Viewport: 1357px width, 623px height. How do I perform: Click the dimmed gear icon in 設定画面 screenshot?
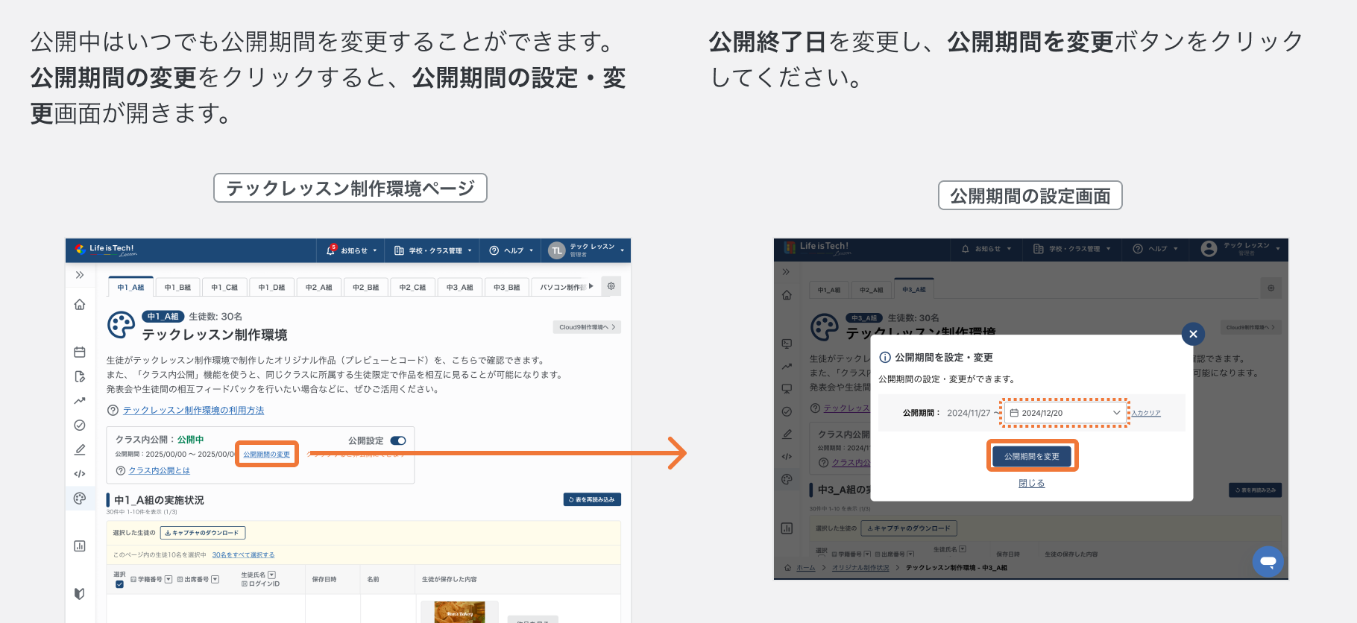(1271, 288)
